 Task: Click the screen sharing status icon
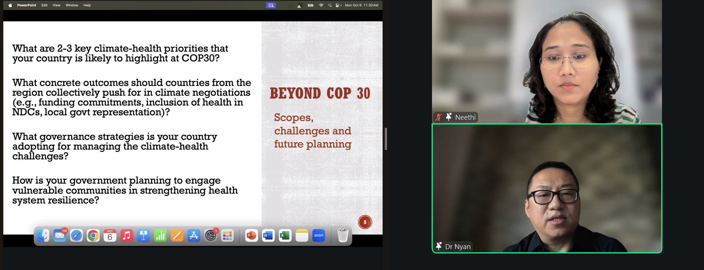pos(271,5)
